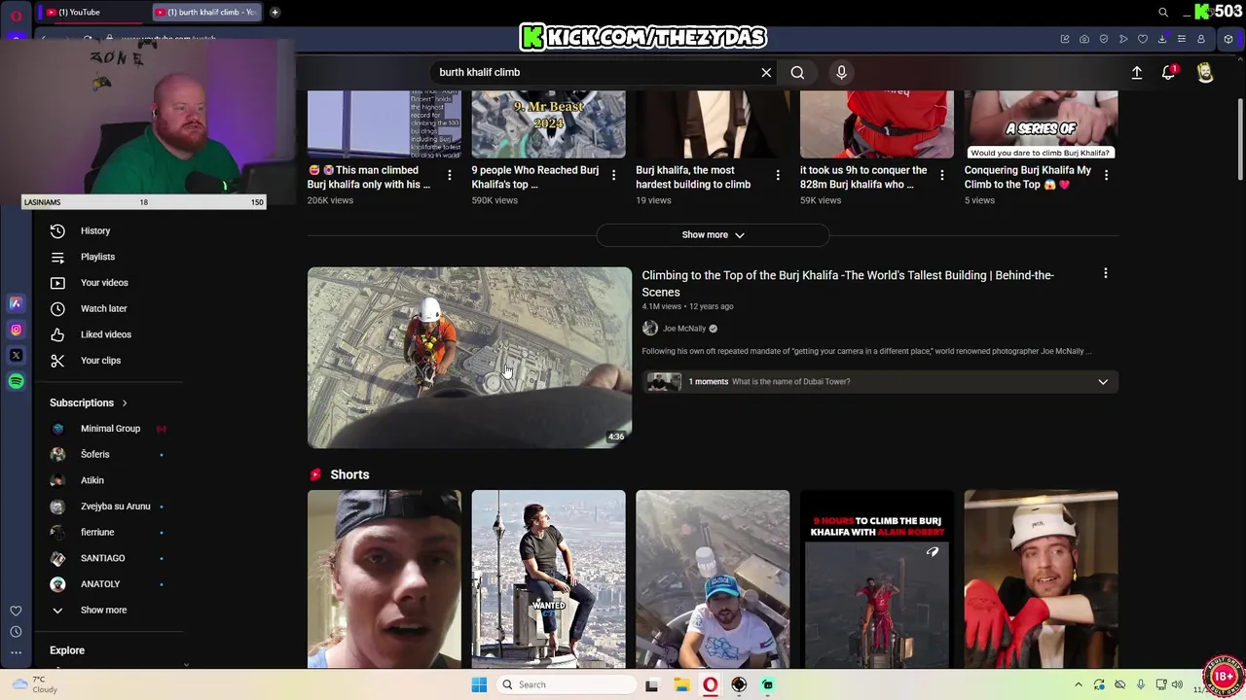This screenshot has height=700, width=1246.
Task: Open the Aria AI sidebar icon
Action: click(16, 303)
